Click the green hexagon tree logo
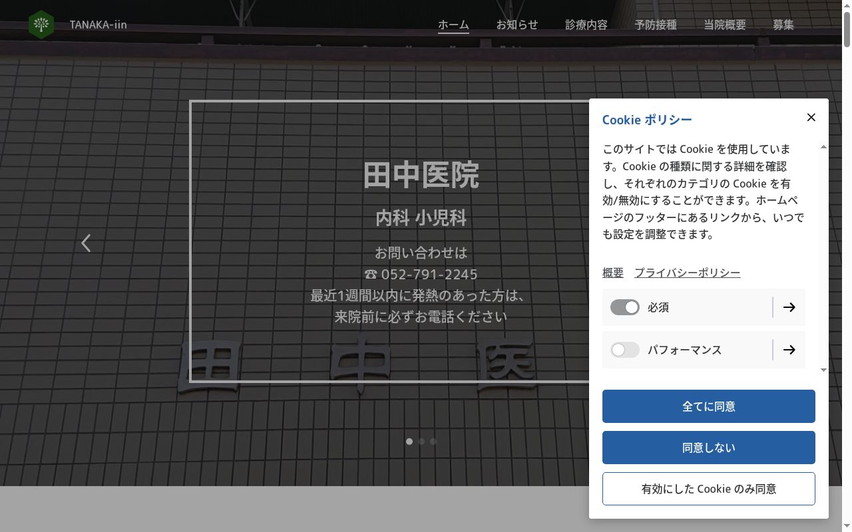Viewport: 852px width, 532px height. pyautogui.click(x=41, y=25)
